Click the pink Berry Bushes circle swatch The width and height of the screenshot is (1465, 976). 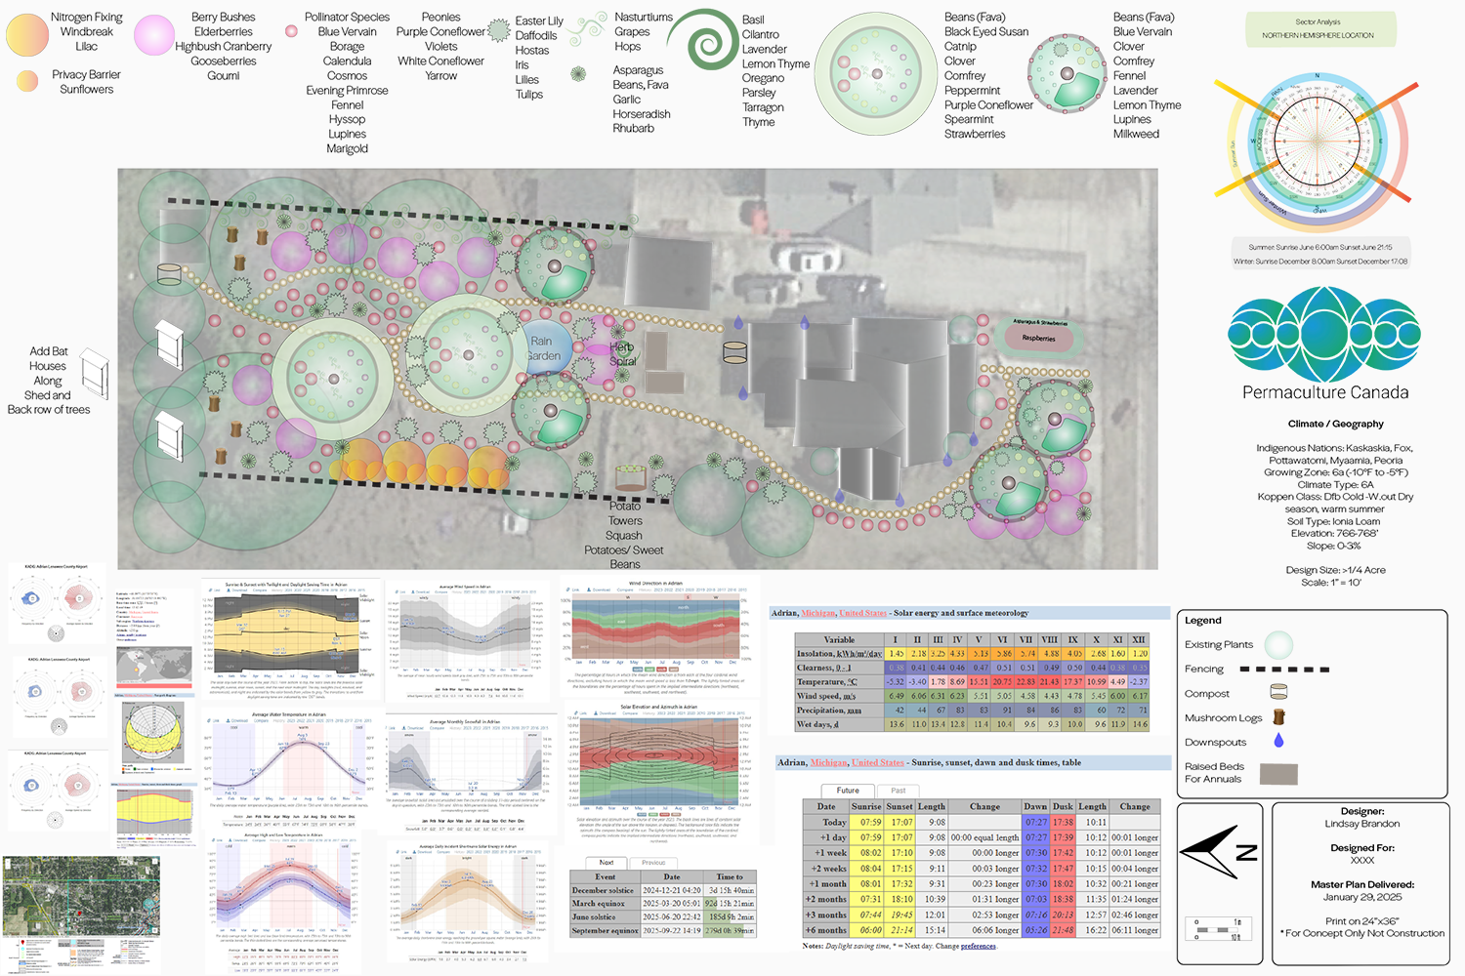click(x=154, y=36)
